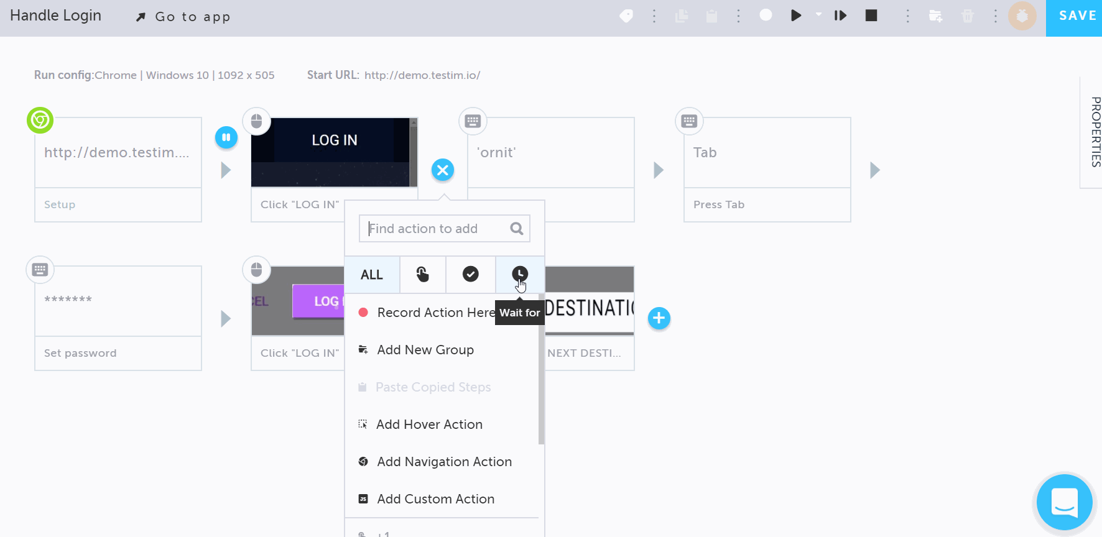Select the NEXT DESTI... validation step

[x=590, y=318]
